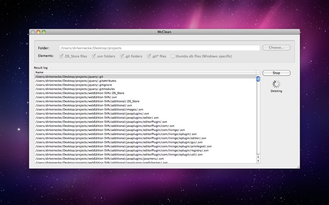The width and height of the screenshot is (329, 205).
Task: Select the additional/.DS_Store row
Action: pyautogui.click(x=145, y=101)
